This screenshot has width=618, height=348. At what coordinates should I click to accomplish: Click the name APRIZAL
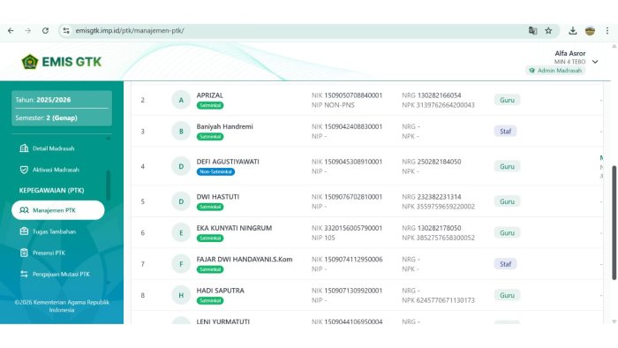pos(210,95)
